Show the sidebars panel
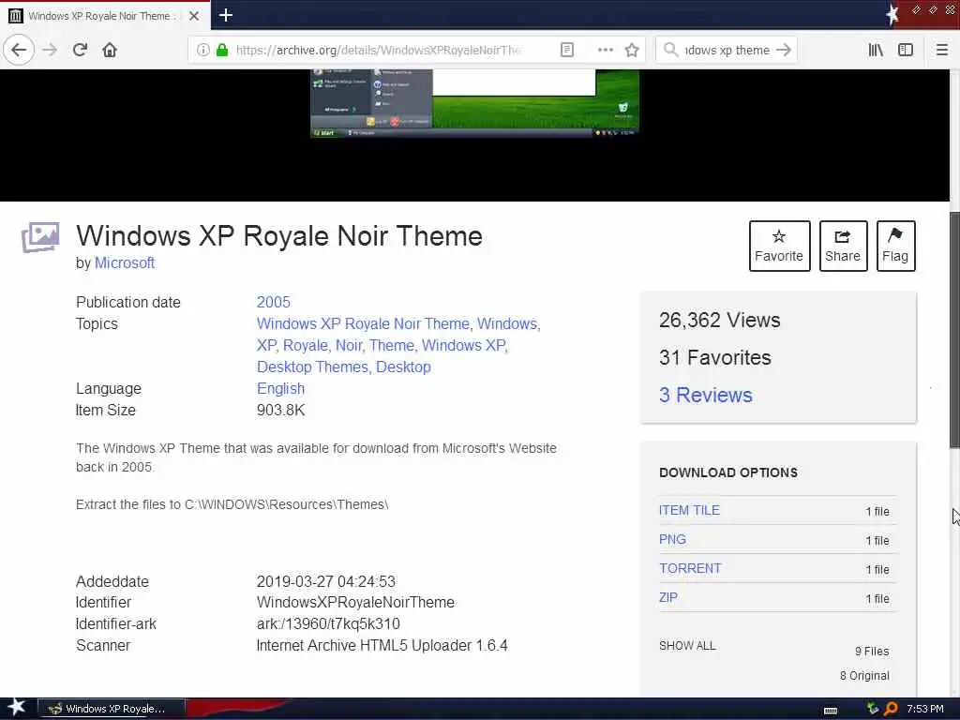This screenshot has height=720, width=960. 906,51
